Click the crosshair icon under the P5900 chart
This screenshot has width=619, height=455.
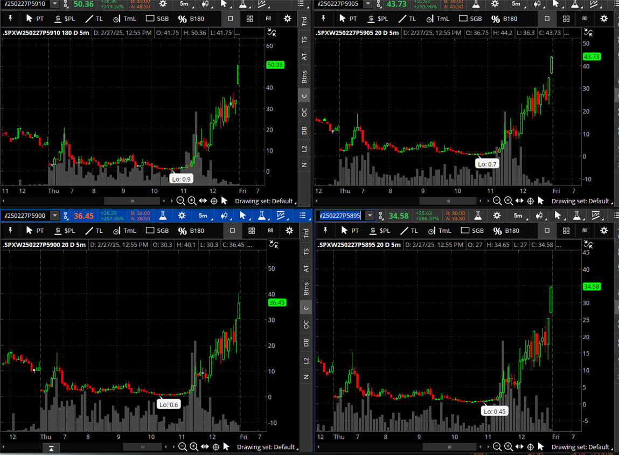click(x=215, y=447)
